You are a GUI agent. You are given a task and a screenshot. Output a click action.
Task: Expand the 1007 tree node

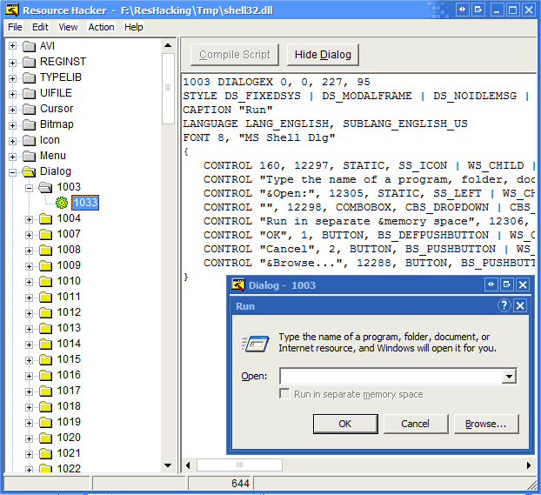[x=29, y=235]
